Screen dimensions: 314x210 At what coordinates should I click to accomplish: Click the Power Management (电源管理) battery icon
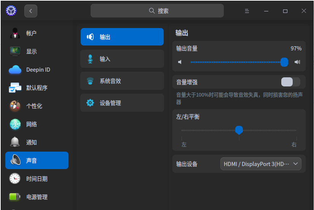pyautogui.click(x=15, y=197)
